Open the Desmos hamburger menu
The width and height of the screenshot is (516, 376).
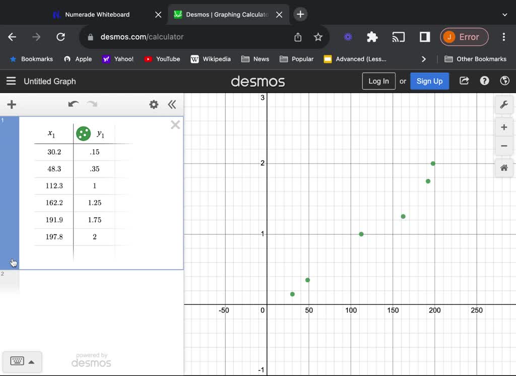11,81
